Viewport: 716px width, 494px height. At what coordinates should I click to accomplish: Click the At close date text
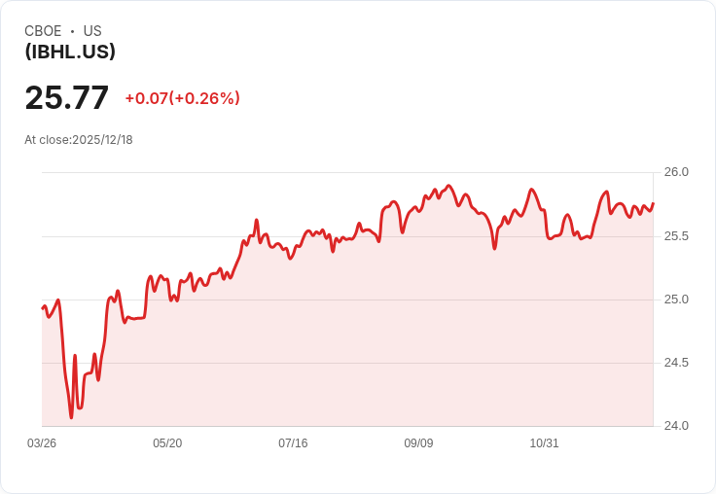pyautogui.click(x=79, y=140)
